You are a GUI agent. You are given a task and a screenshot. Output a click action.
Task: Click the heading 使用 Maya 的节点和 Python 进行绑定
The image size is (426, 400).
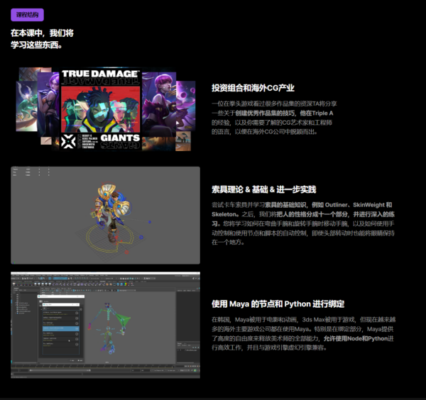tap(278, 304)
